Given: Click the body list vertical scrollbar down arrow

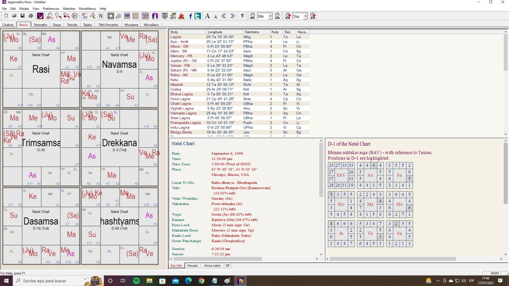Looking at the screenshot, I should [506, 134].
